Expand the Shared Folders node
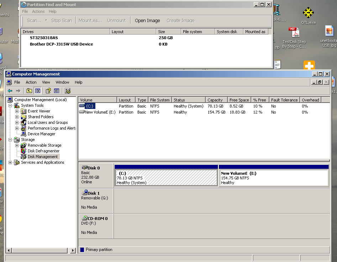The height and width of the screenshot is (262, 337). tap(17, 117)
